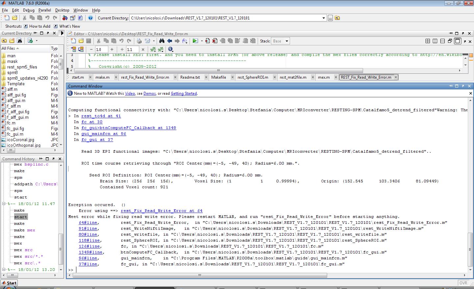The height and width of the screenshot is (289, 474).
Task: Close the mex.m tab
Action: coord(336,77)
